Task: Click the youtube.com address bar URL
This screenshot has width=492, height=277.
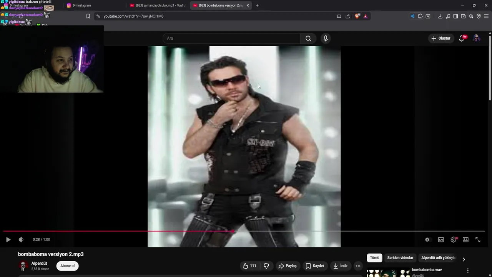Action: click(x=133, y=16)
